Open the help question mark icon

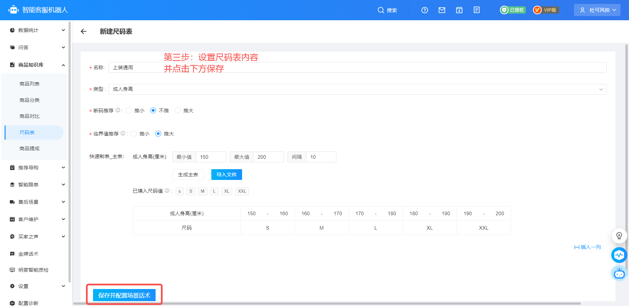tap(425, 10)
